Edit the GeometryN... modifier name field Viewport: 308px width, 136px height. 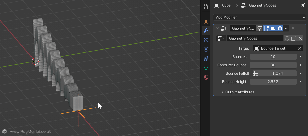point(243,28)
